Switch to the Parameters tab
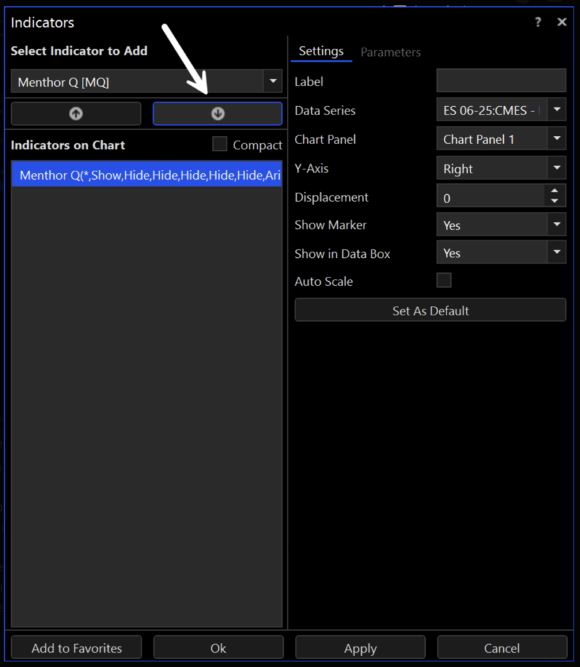Screen dimensions: 580x667 point(391,51)
